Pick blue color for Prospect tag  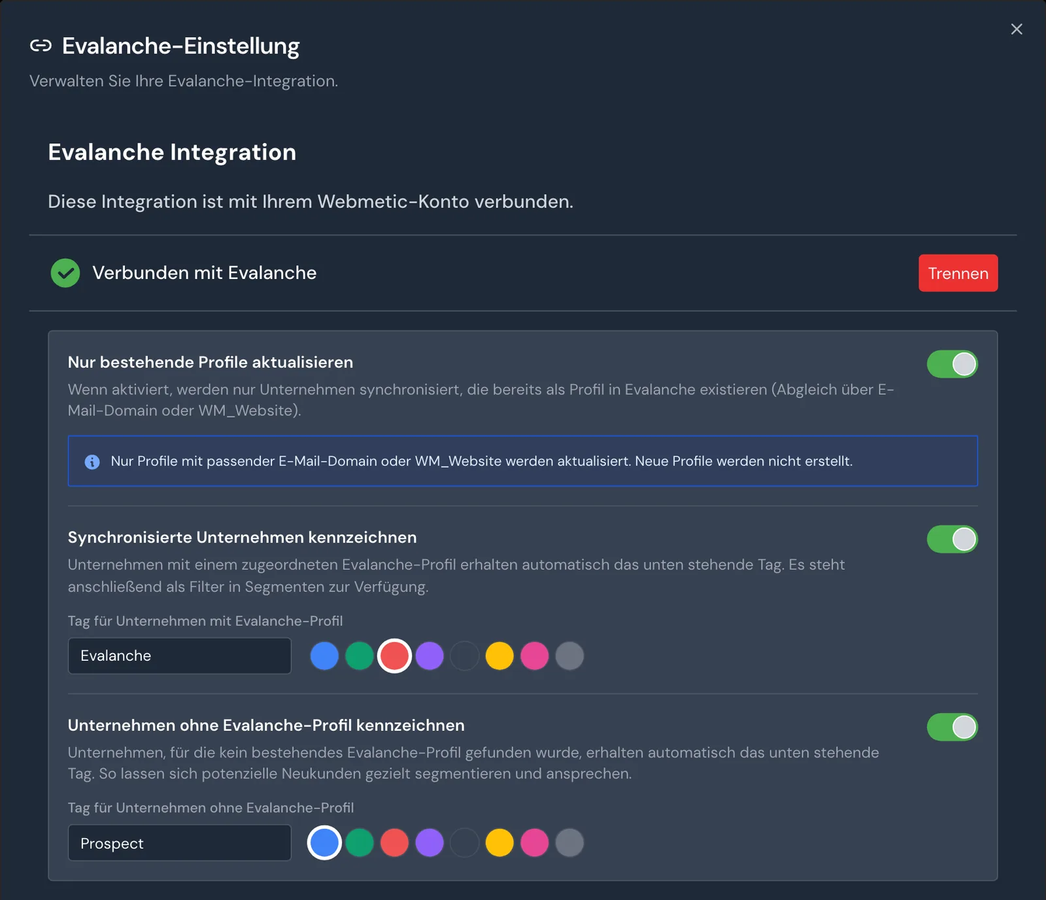[324, 842]
